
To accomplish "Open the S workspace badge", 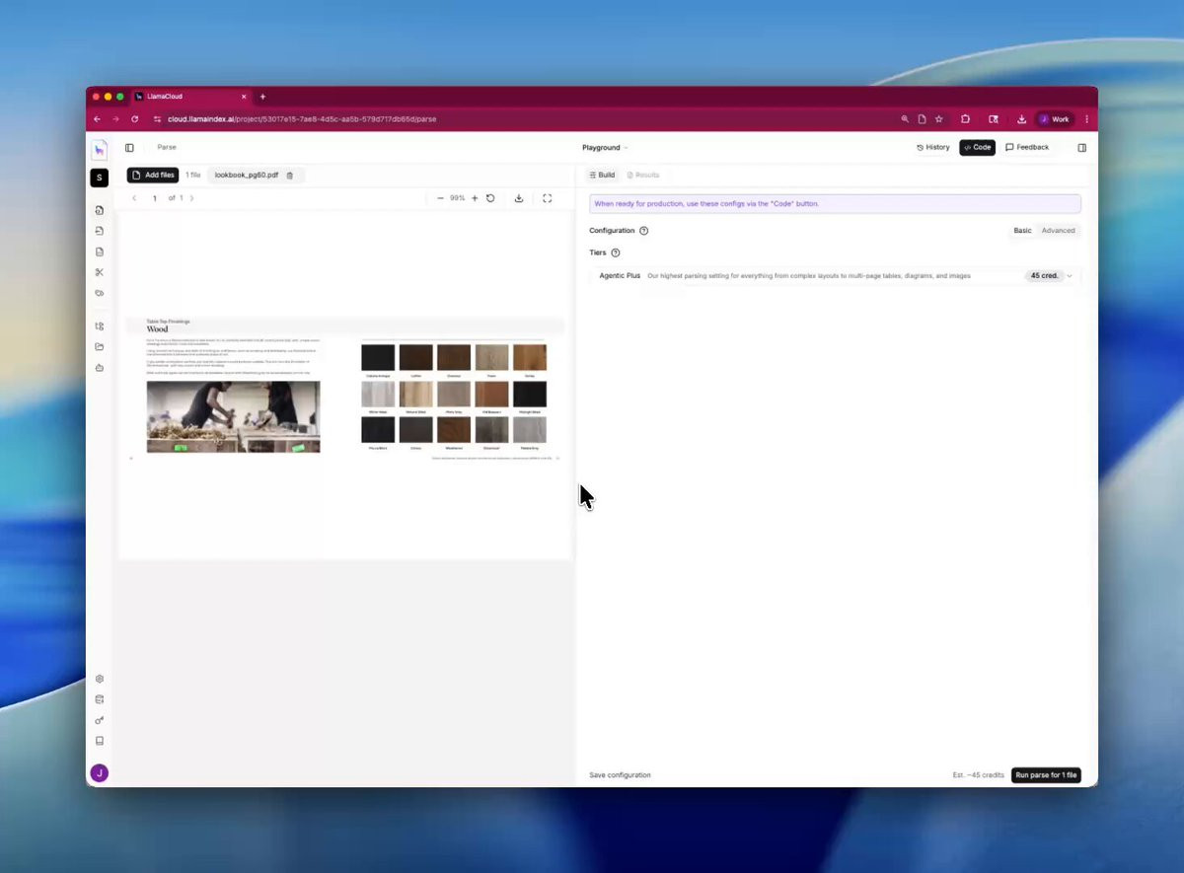I will pos(99,178).
